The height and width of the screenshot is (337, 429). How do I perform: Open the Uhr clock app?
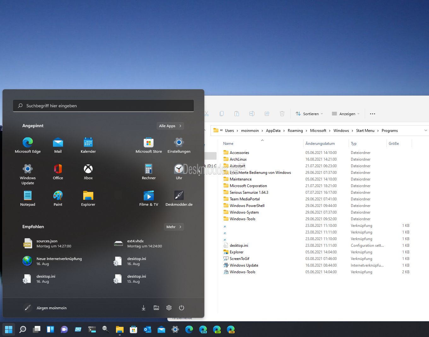click(179, 172)
